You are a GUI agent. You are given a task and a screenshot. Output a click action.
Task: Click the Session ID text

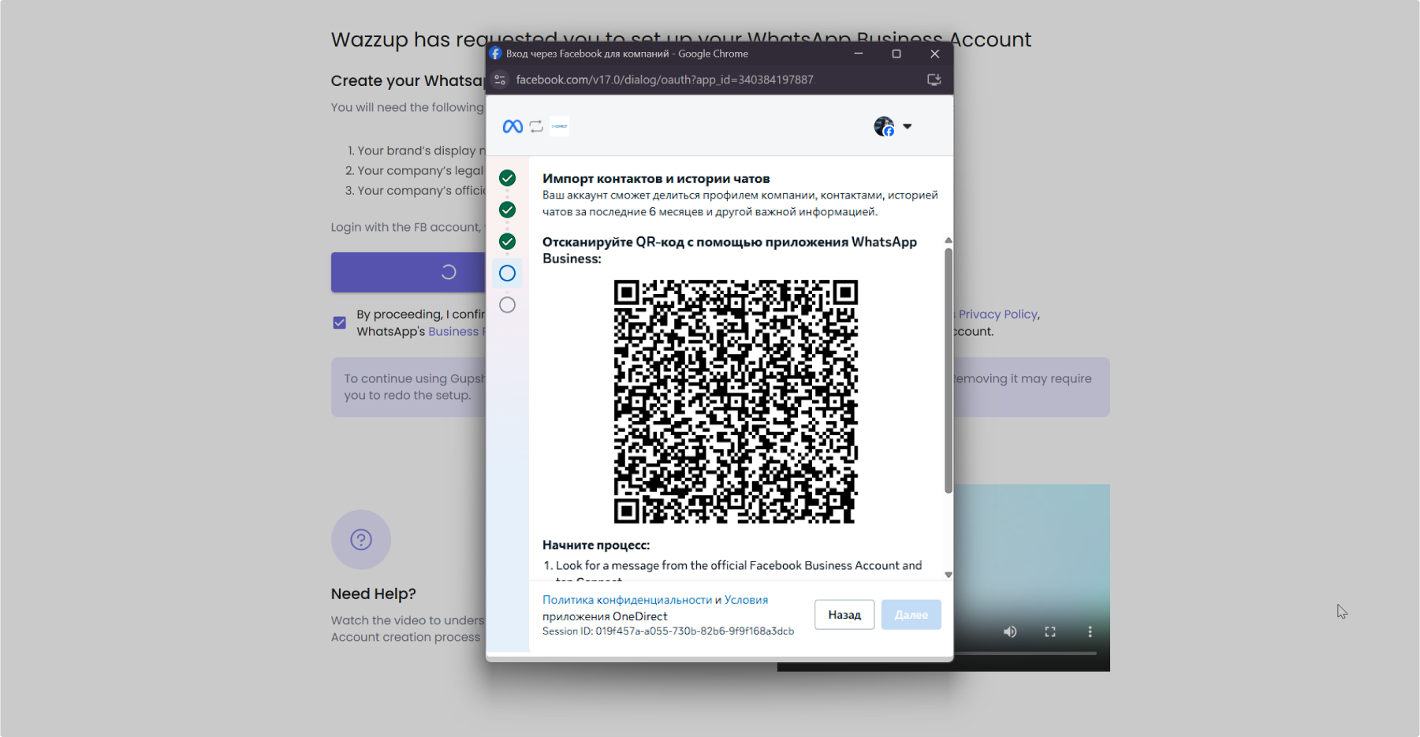tap(668, 631)
